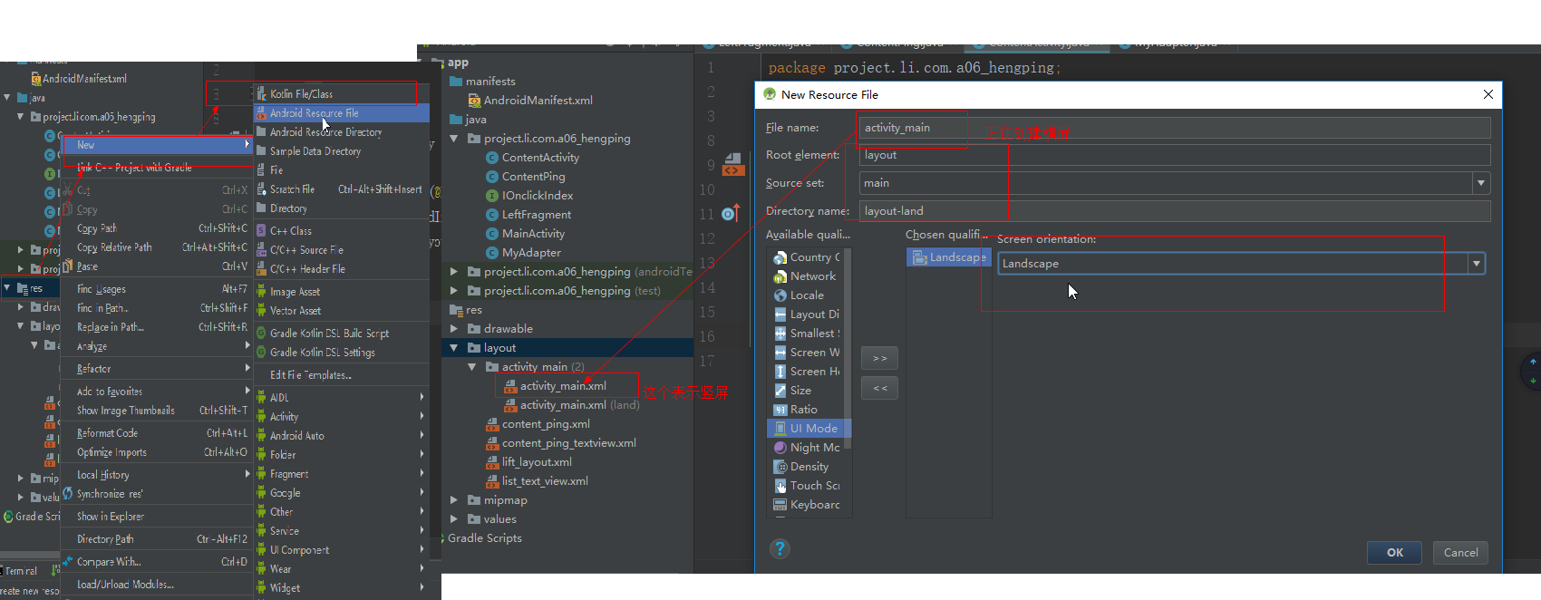1541x600 pixels.
Task: Click the Landscape chosen qualifier icon
Action: click(919, 257)
